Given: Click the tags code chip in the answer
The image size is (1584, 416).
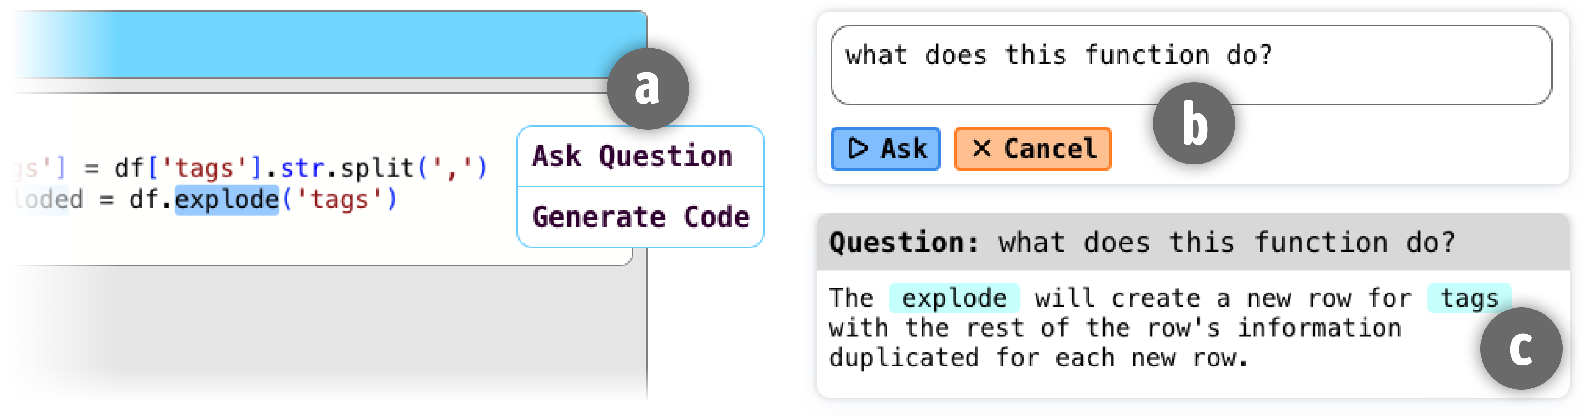Looking at the screenshot, I should pyautogui.click(x=1469, y=298).
